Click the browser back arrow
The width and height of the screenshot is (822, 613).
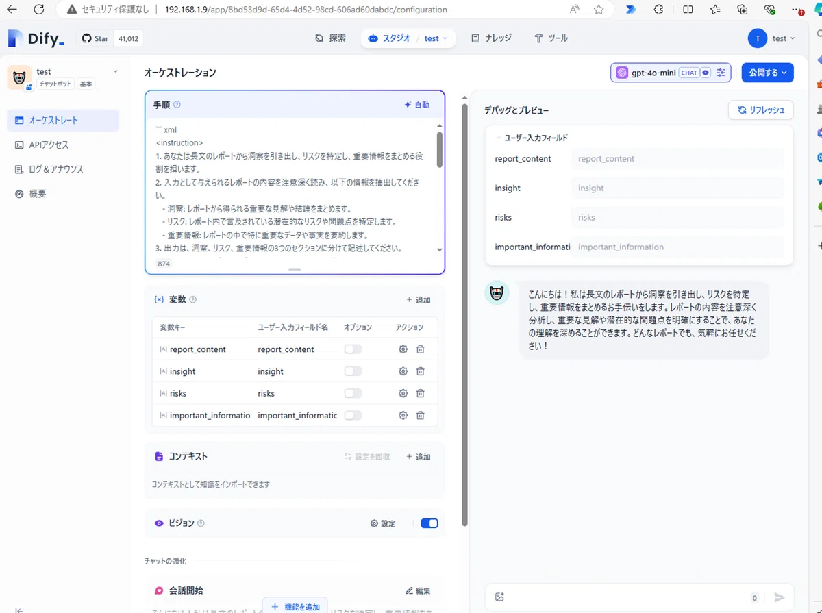(x=12, y=10)
